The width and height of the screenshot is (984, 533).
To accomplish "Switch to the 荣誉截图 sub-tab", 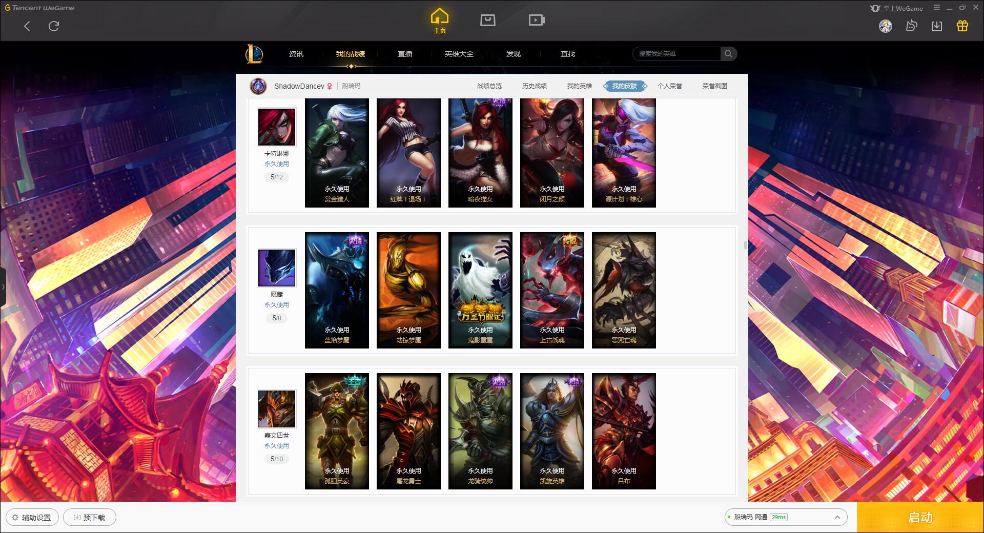I will tap(715, 86).
